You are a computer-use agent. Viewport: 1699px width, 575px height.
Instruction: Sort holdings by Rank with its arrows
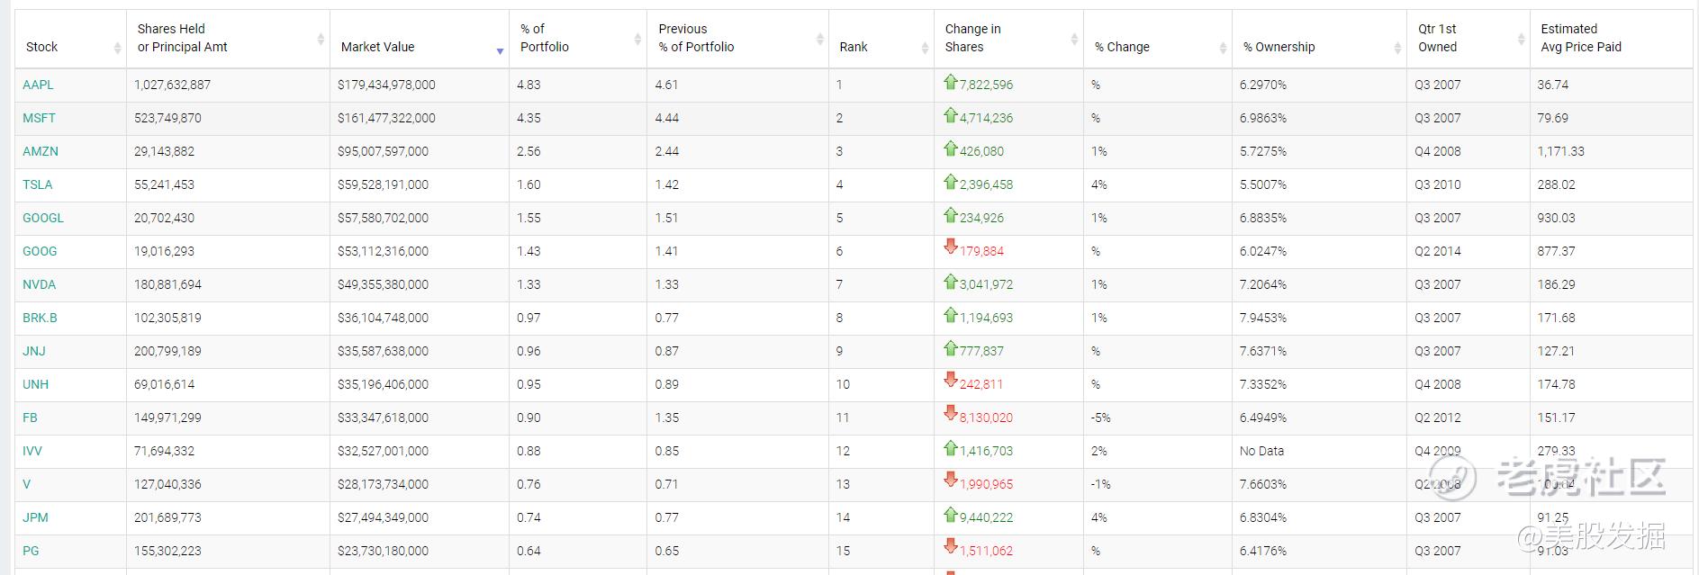pyautogui.click(x=925, y=48)
